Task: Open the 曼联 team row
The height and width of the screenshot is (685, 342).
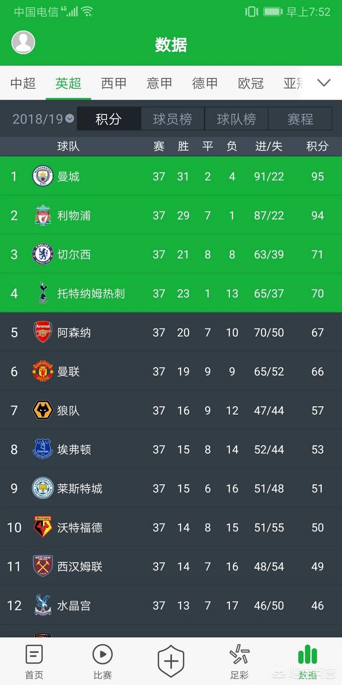Action: (x=171, y=371)
